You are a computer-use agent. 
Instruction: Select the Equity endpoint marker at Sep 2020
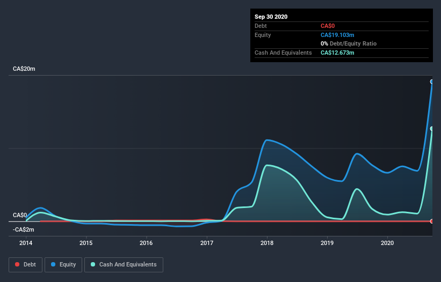point(432,81)
